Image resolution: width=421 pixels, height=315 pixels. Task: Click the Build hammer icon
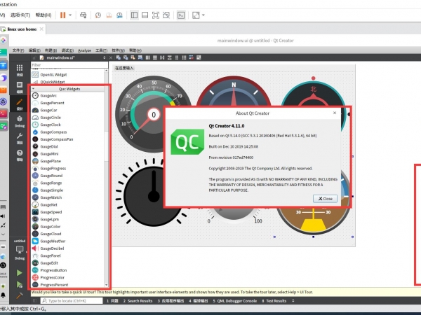click(x=19, y=296)
